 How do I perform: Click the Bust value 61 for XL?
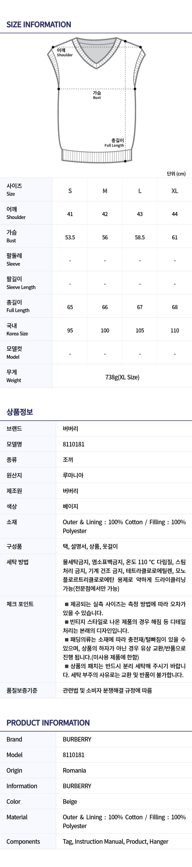pos(175,237)
